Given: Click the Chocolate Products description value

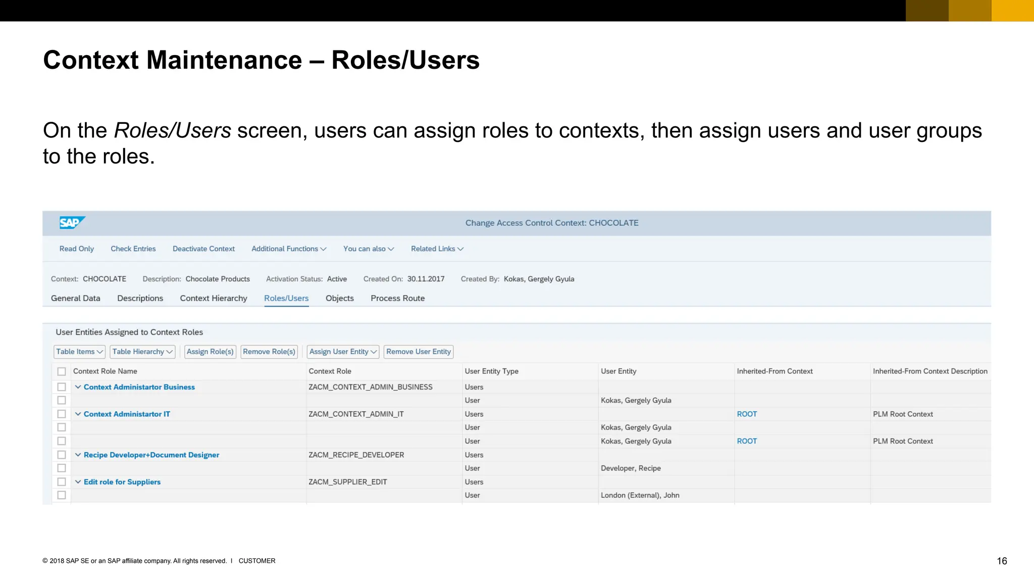Looking at the screenshot, I should (x=218, y=279).
